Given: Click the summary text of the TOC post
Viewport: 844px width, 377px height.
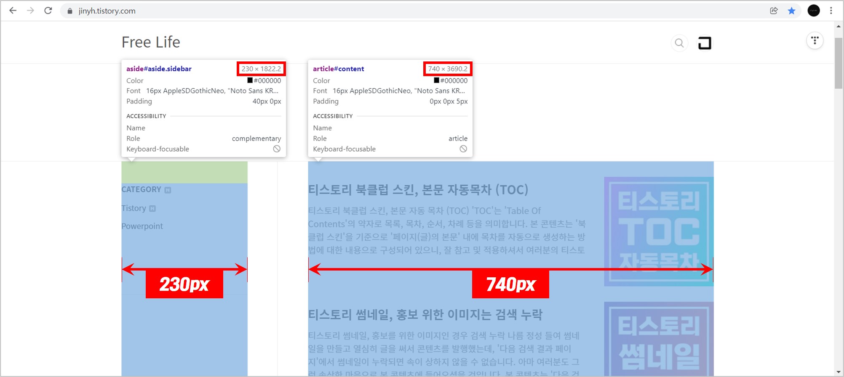Looking at the screenshot, I should [447, 230].
